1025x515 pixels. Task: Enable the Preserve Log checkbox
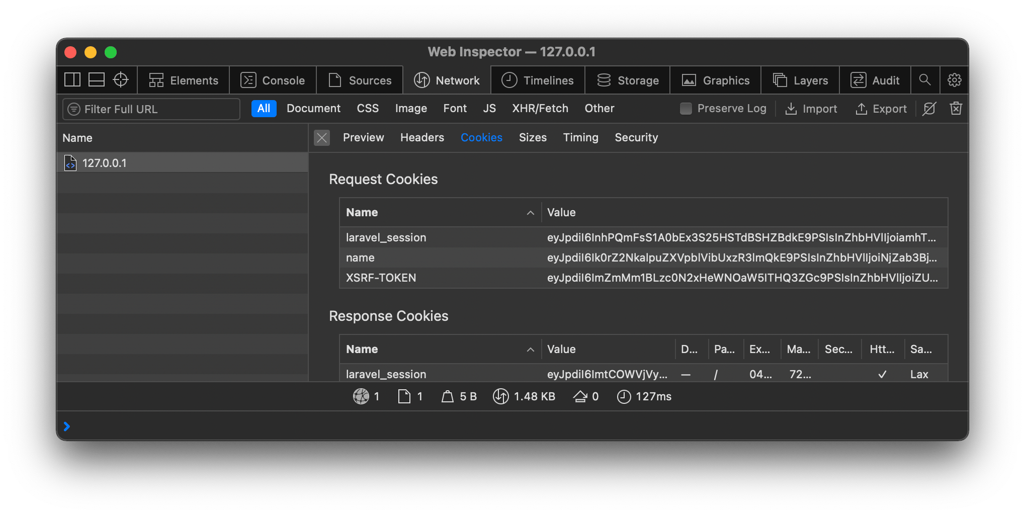click(686, 108)
